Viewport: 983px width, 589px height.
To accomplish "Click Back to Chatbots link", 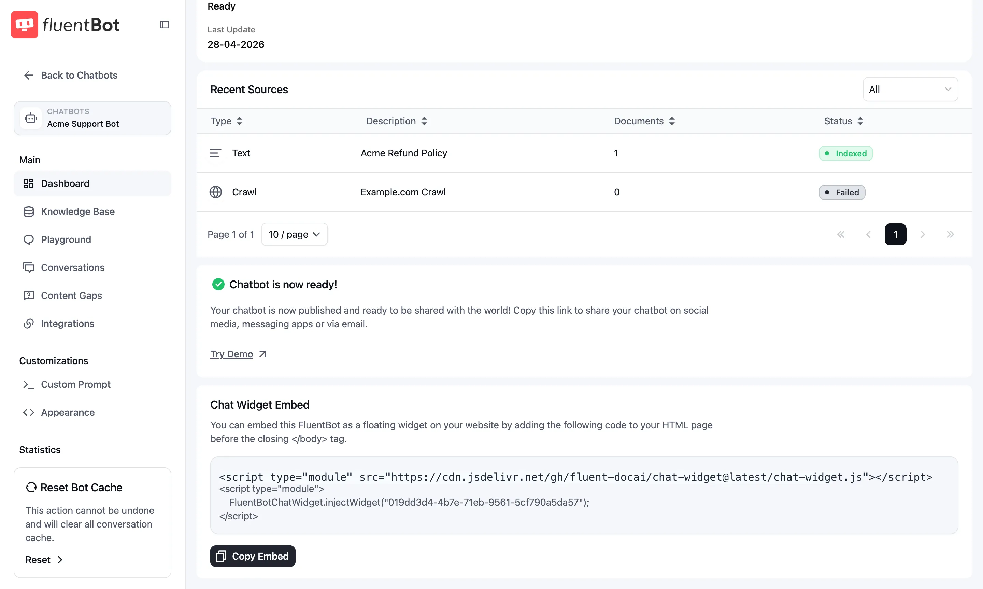I will pyautogui.click(x=71, y=75).
